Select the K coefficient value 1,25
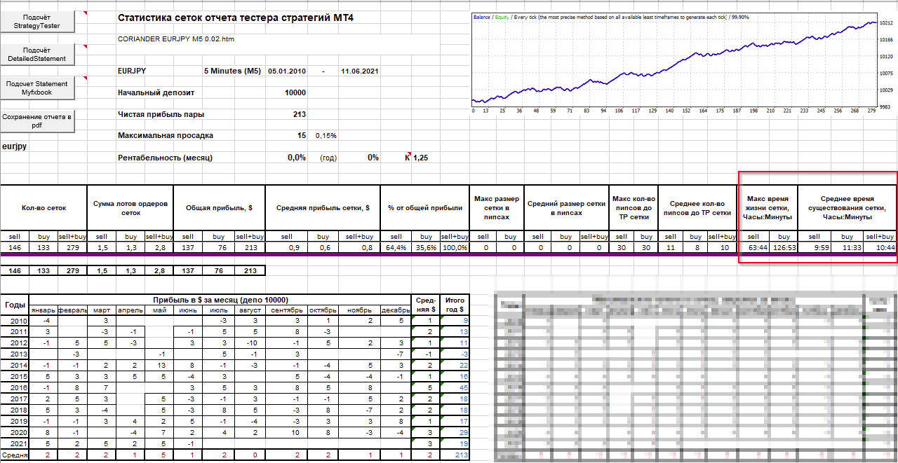Image resolution: width=898 pixels, height=463 pixels. pos(420,158)
